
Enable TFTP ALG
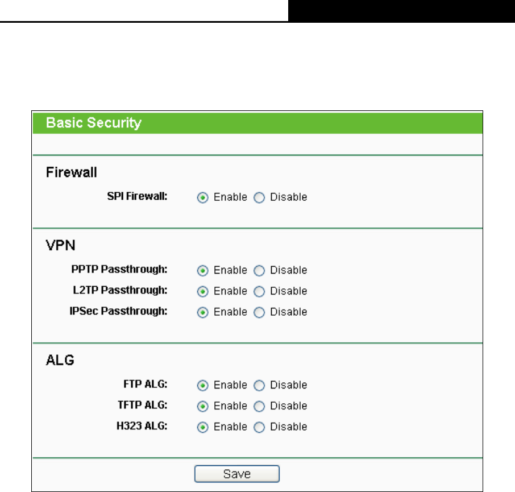click(x=203, y=406)
